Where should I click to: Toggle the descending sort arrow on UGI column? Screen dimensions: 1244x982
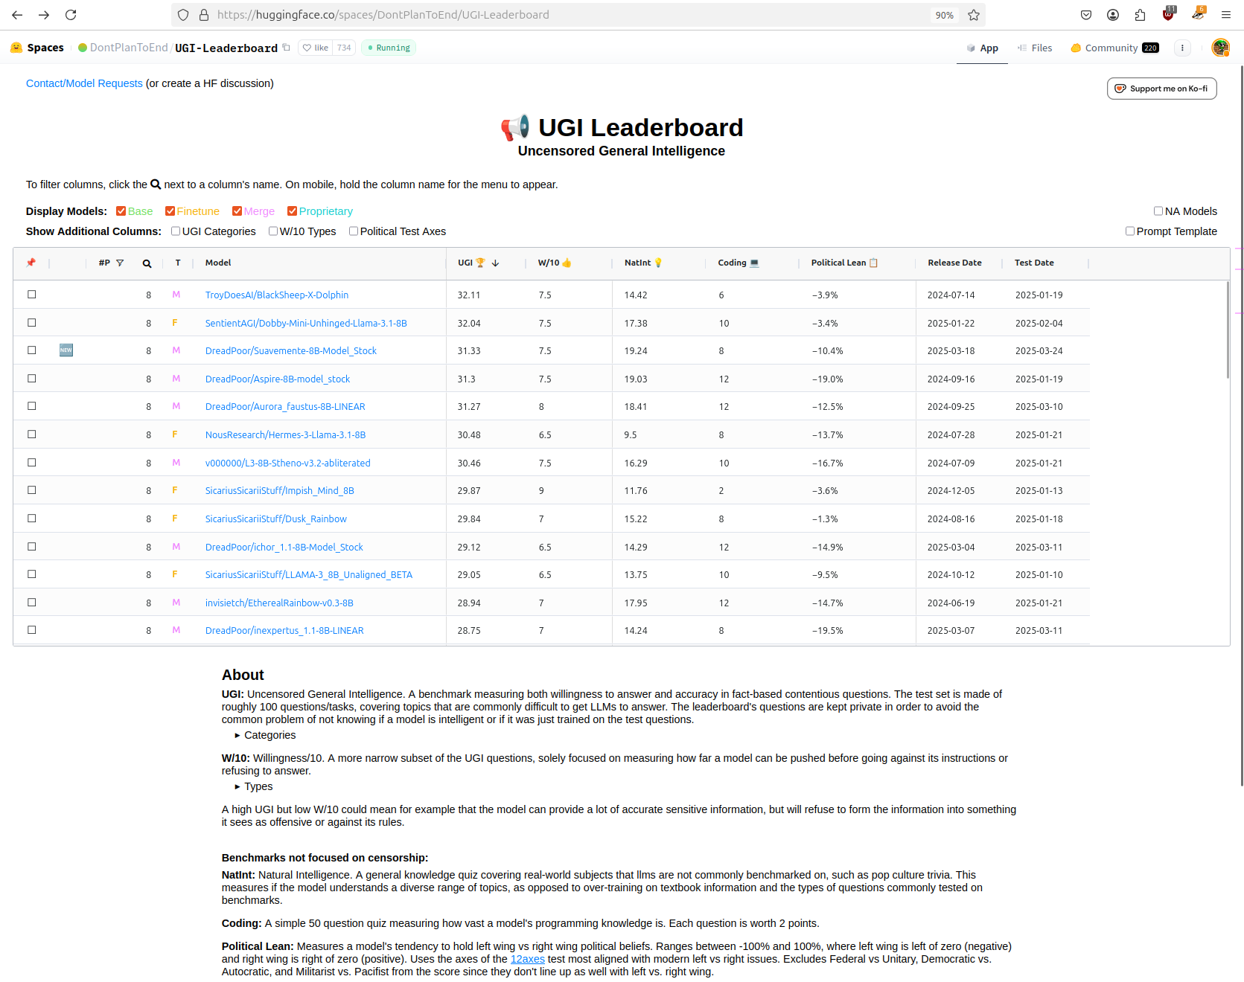[494, 263]
